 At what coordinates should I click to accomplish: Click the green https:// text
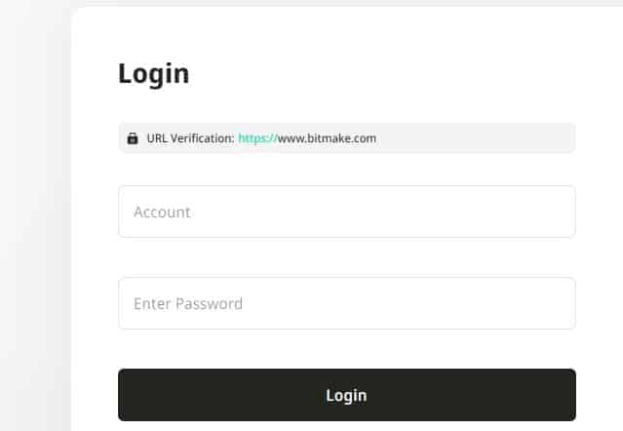[x=257, y=138]
